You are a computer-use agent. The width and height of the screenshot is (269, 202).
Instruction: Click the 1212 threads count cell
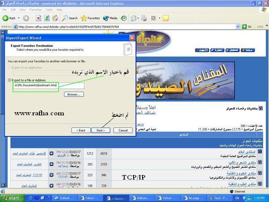click(90, 154)
